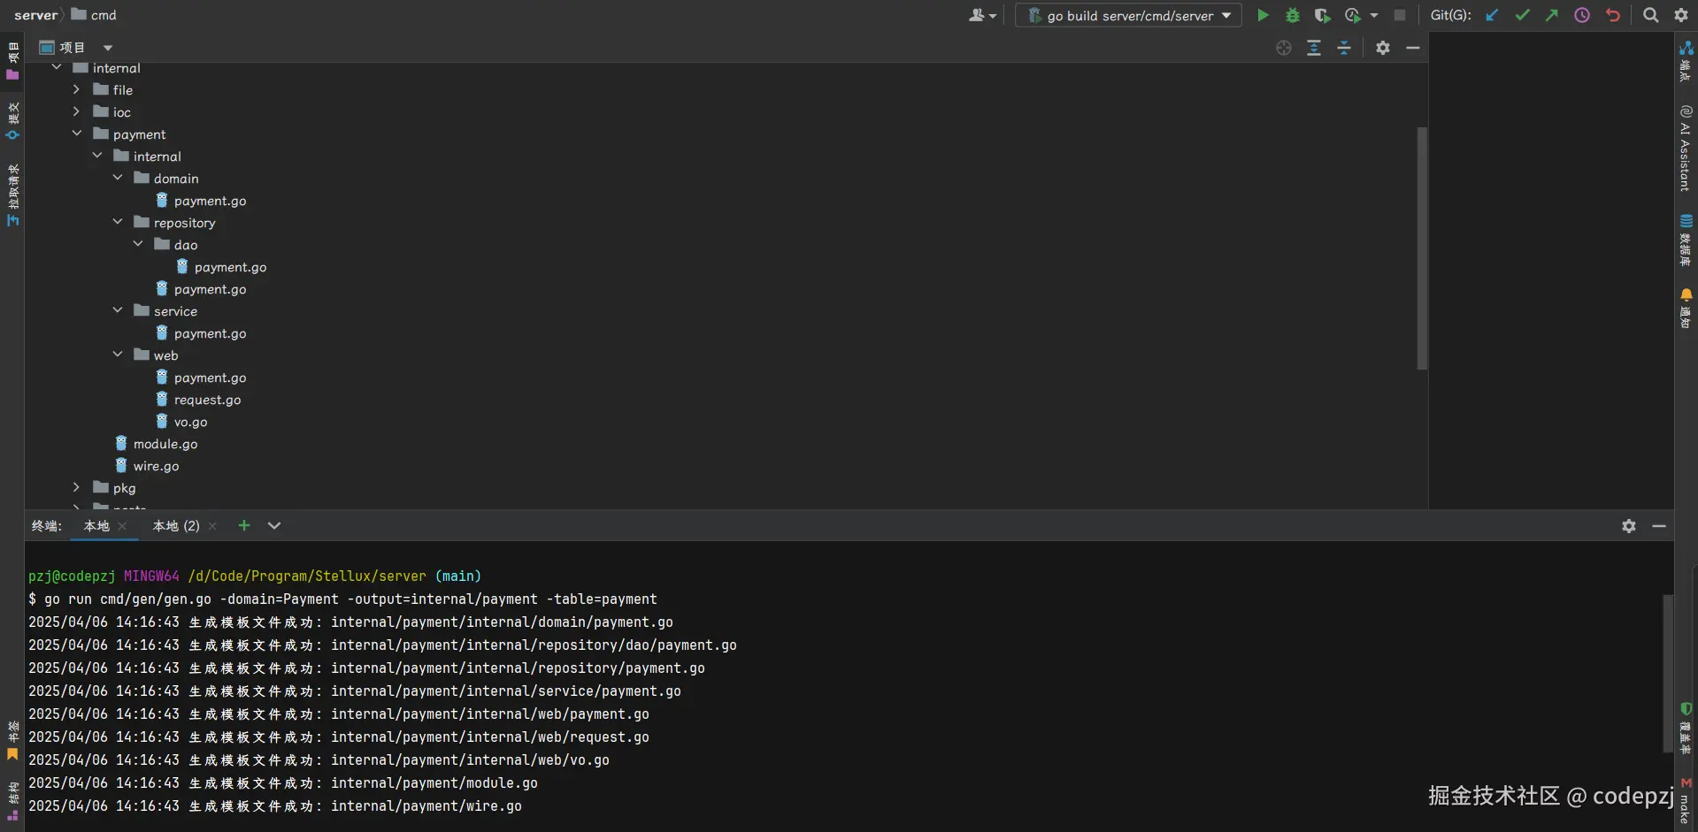The height and width of the screenshot is (832, 1698).
Task: Rollback changes with red undo icon
Action: 1612,15
